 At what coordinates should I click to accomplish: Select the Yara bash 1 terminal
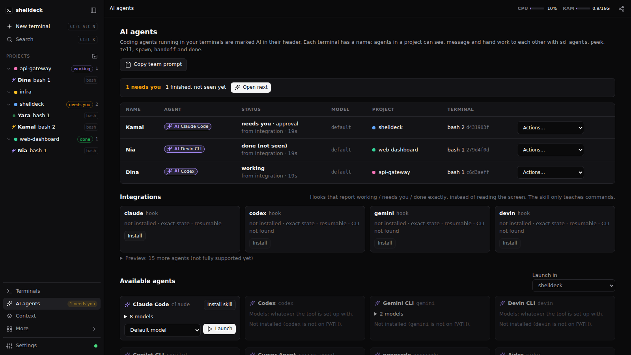(x=52, y=116)
